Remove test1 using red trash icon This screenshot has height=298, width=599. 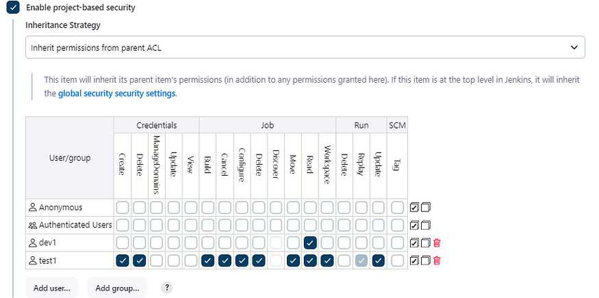pos(437,260)
